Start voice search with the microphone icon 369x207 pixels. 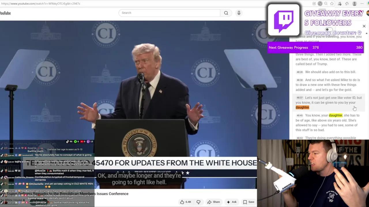click(x=239, y=13)
